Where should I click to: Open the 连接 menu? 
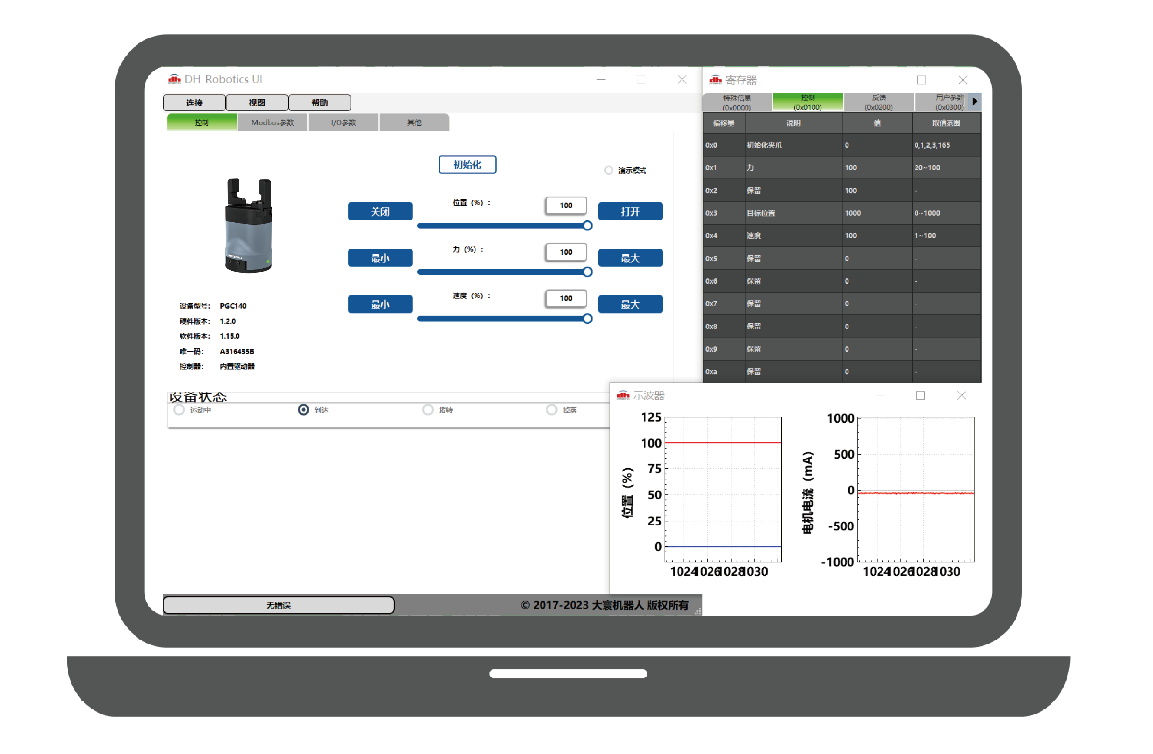(x=194, y=103)
